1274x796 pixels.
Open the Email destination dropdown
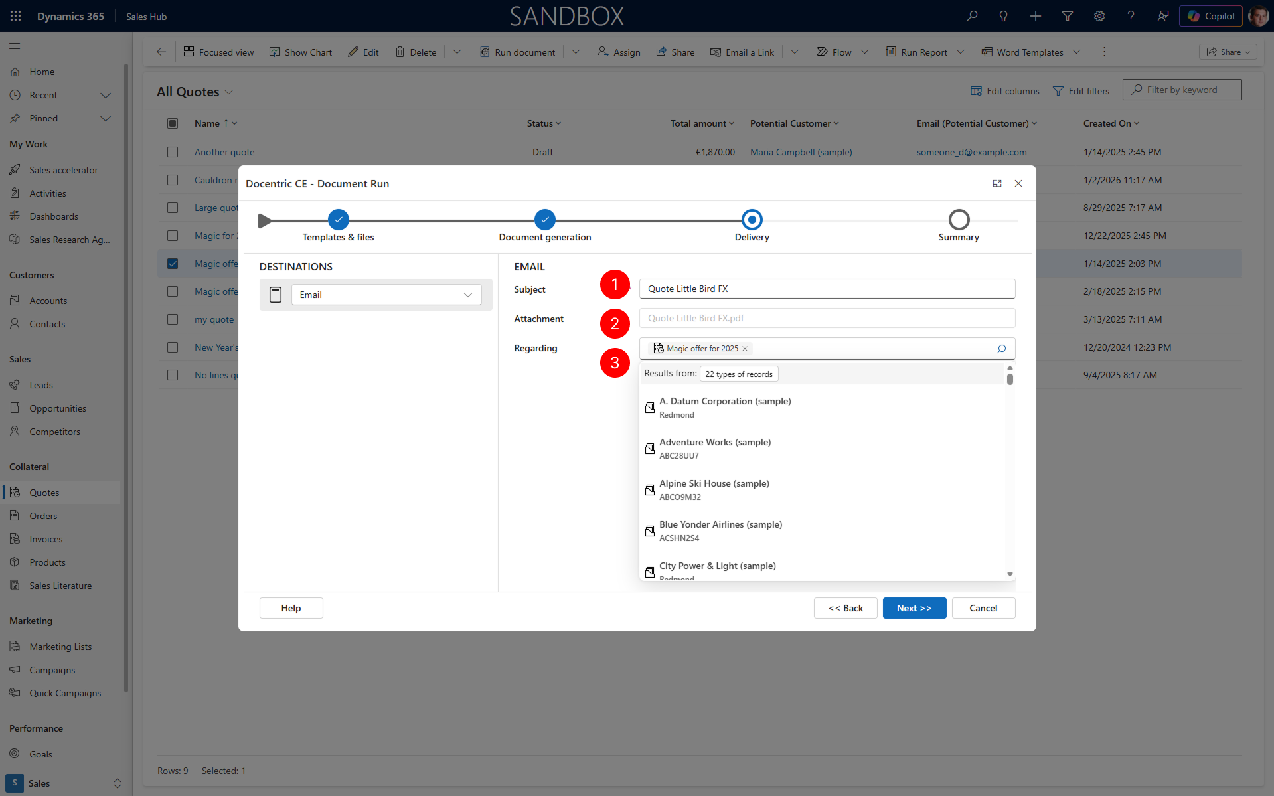pyautogui.click(x=386, y=295)
